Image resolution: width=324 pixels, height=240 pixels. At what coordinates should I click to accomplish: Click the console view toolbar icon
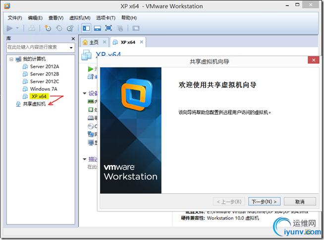pyautogui.click(x=136, y=28)
